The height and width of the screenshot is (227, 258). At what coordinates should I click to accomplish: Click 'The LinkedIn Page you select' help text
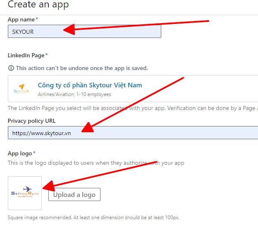[x=133, y=108]
